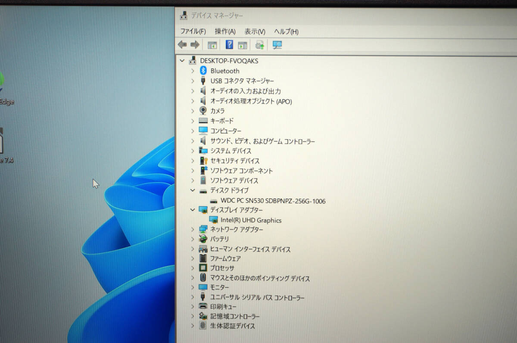517x343 pixels.
Task: Expand the Bluetooth category arrow
Action: tap(193, 71)
